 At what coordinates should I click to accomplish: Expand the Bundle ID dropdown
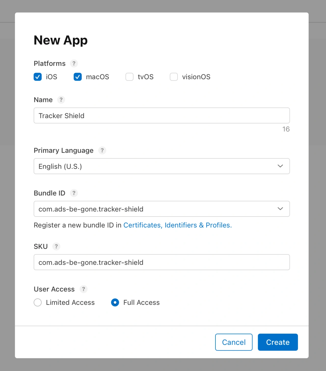(161, 209)
